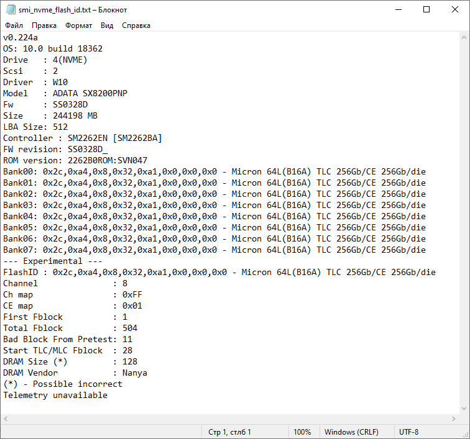Click the Bank00 line
Screen dimensions: 470x439
[x=214, y=171]
